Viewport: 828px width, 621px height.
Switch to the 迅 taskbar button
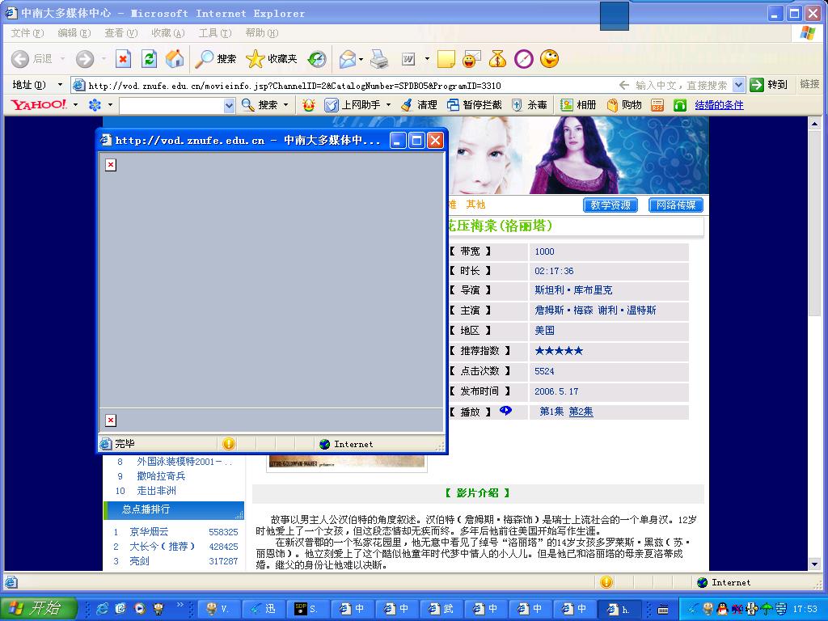pyautogui.click(x=264, y=609)
